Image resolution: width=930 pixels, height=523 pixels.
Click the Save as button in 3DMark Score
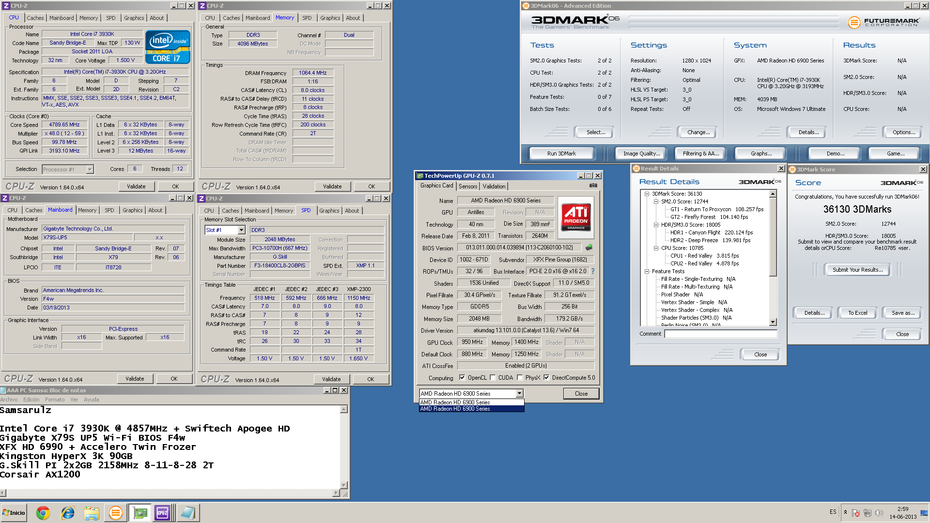(903, 313)
